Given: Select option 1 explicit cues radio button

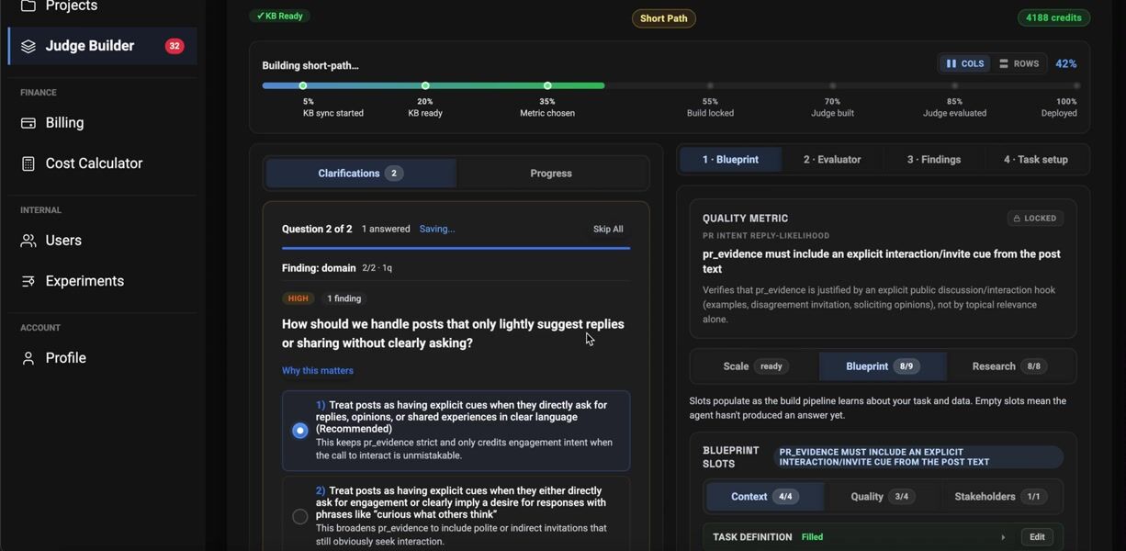Looking at the screenshot, I should [299, 431].
